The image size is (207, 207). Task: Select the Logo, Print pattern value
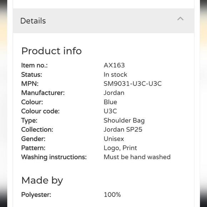pyautogui.click(x=120, y=148)
